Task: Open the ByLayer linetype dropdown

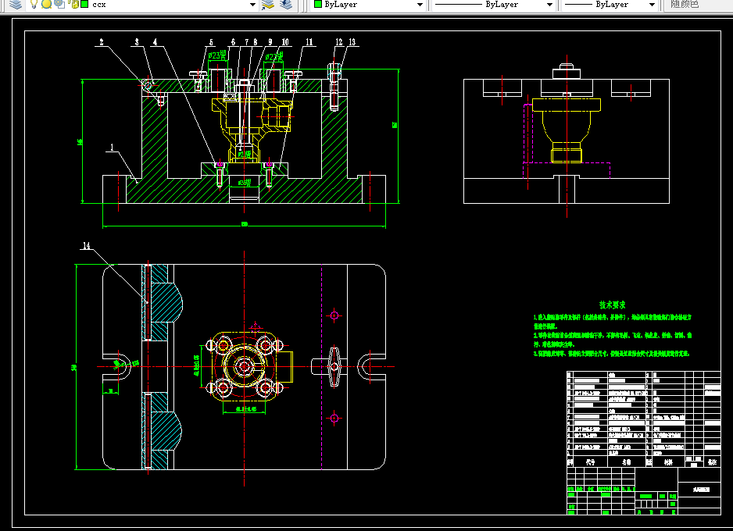Action: pos(550,5)
